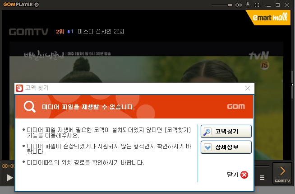Click the tvN drama video thumbnail
The image size is (295, 194).
pos(146,62)
